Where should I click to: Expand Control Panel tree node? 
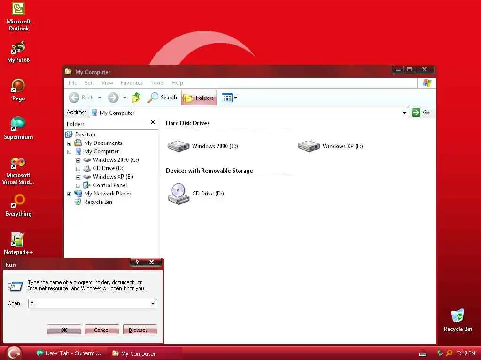[78, 186]
